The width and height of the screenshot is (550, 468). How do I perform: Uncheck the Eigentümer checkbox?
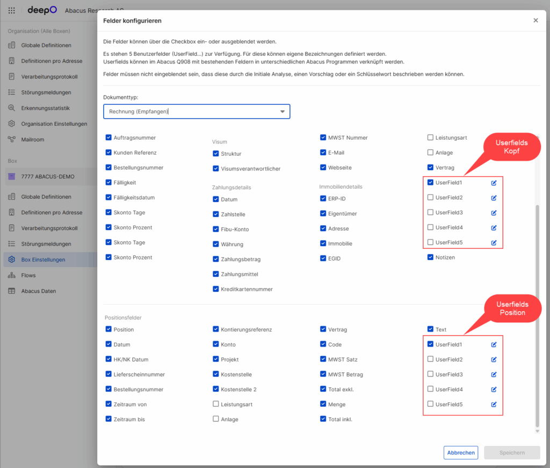click(323, 213)
